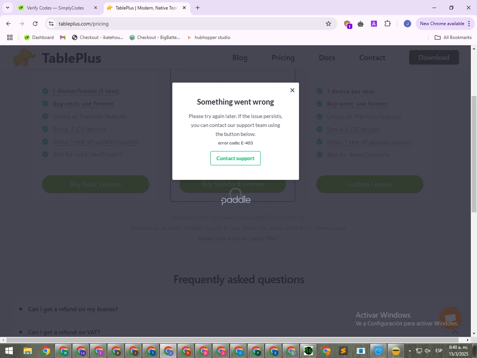Screen dimensions: 477x358
Task: Open Chrome with P profile in taskbar
Action: pos(256,351)
